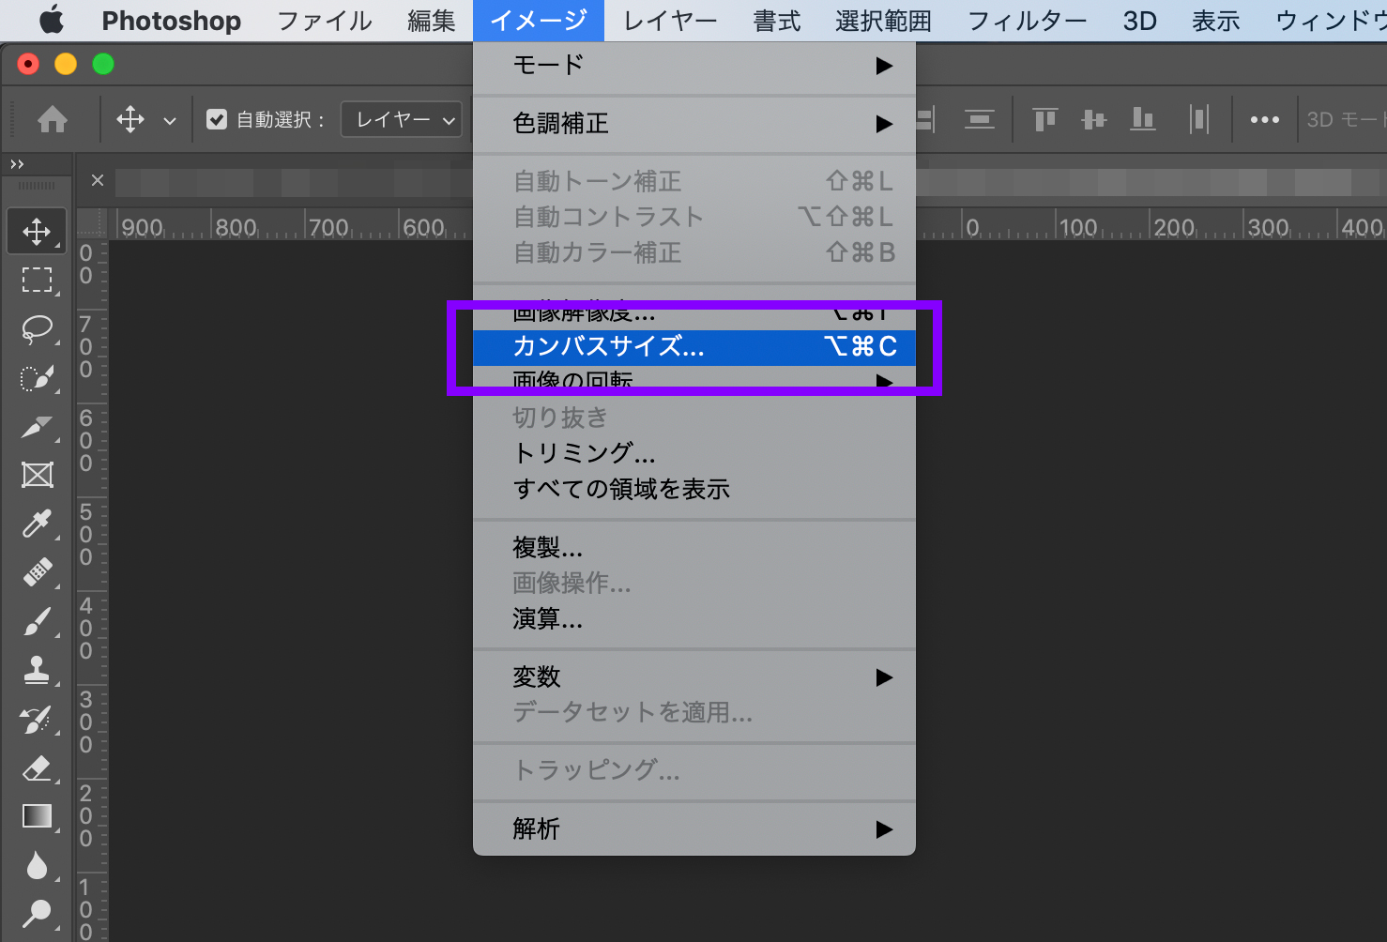Close the open イメージ menu
The width and height of the screenshot is (1387, 942).
[x=539, y=21]
